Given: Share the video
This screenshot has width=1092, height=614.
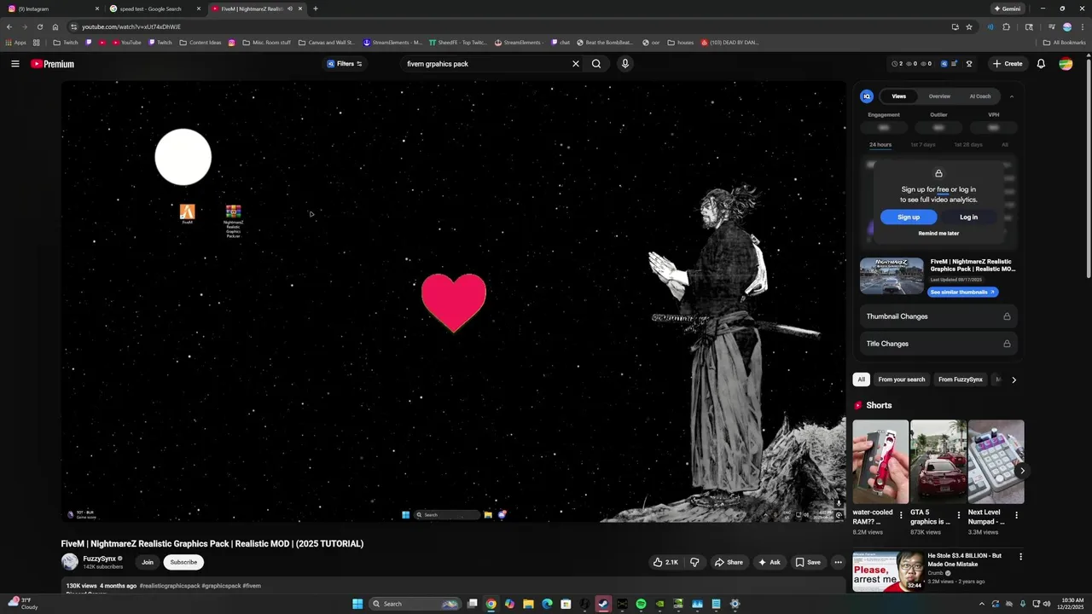Looking at the screenshot, I should (729, 563).
